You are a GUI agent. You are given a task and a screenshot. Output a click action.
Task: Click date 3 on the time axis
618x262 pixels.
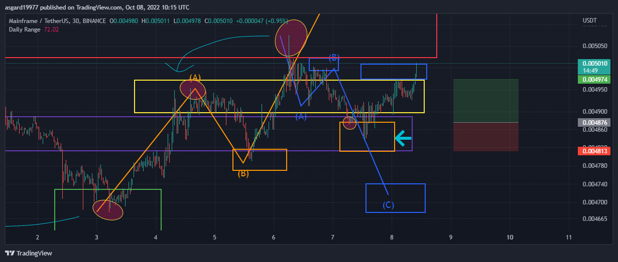(x=96, y=237)
